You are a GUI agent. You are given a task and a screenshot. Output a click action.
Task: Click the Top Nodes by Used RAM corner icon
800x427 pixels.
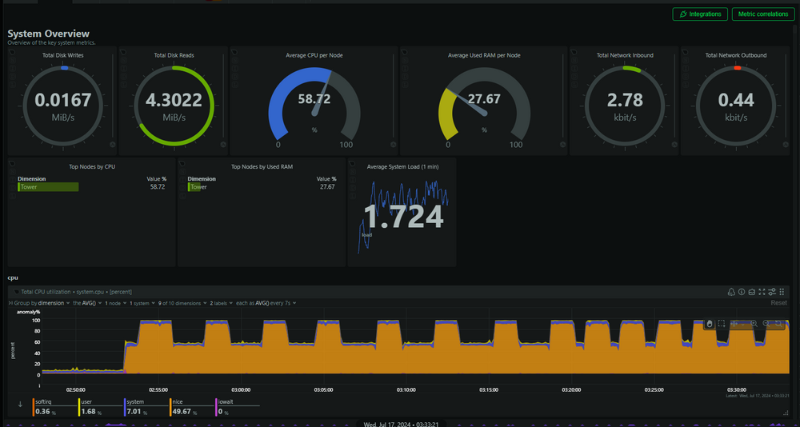point(182,163)
